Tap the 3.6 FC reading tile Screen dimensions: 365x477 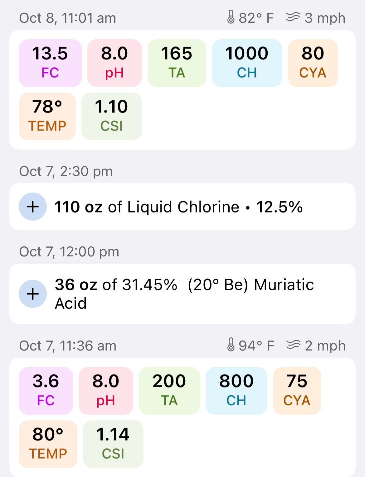pos(46,391)
